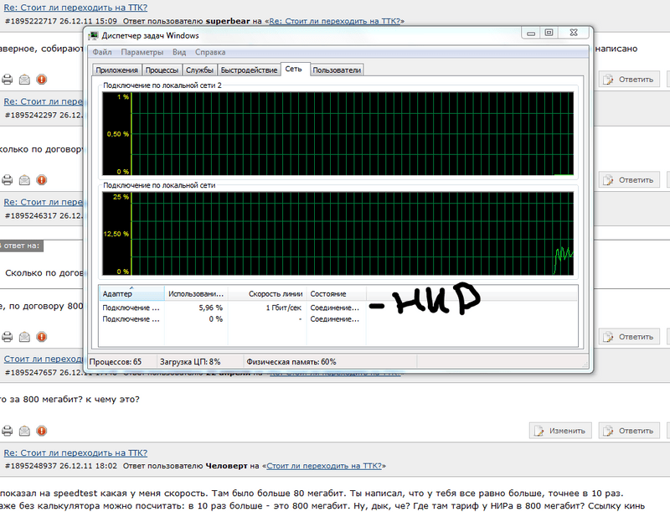This screenshot has width=670, height=512.
Task: Open reply-to link after 'Человерт на'
Action: [x=324, y=466]
